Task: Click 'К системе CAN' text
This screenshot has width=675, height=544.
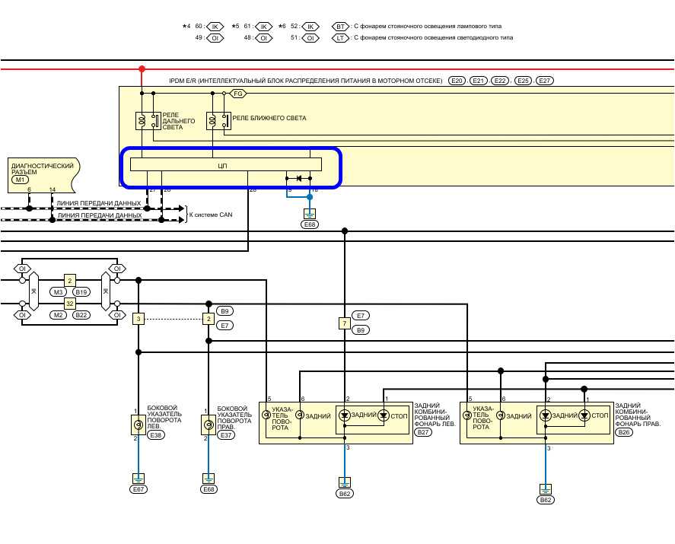Action: tap(211, 215)
